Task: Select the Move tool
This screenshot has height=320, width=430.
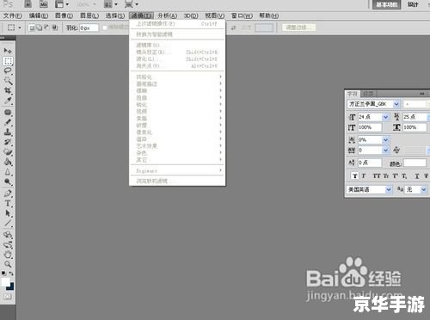Action: [x=8, y=51]
